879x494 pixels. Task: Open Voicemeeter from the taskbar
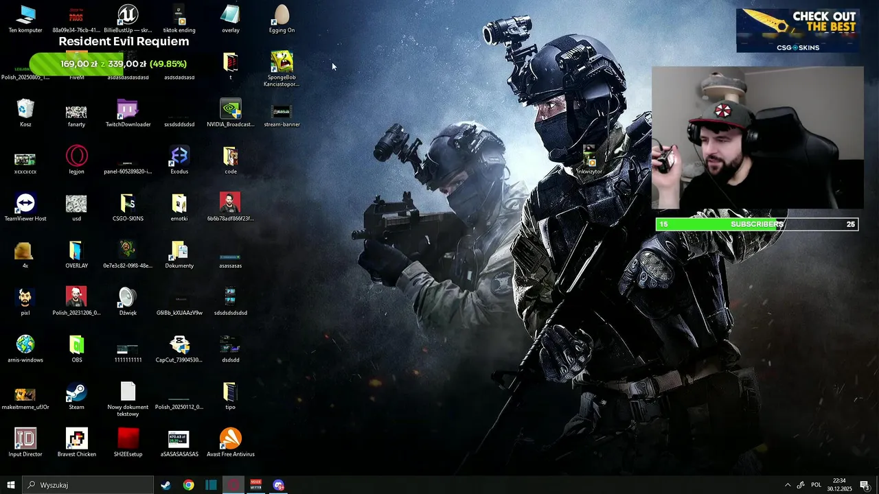(256, 485)
